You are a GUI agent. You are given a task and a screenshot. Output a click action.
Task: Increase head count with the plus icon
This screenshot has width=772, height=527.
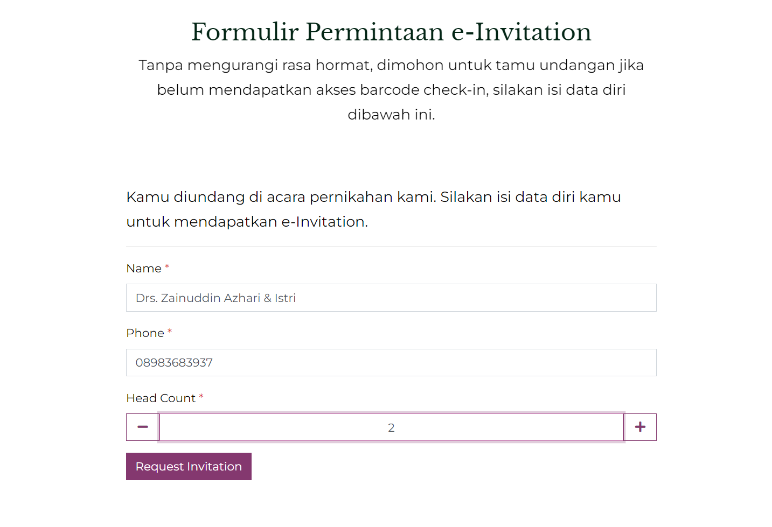640,427
